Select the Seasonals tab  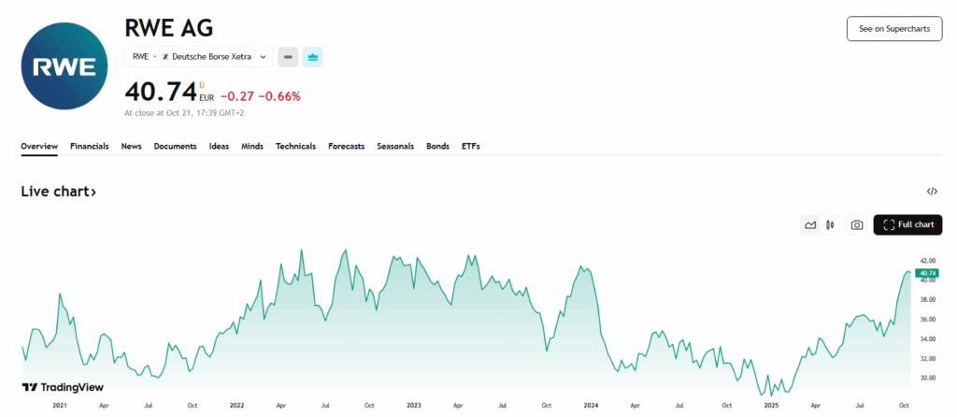[395, 147]
